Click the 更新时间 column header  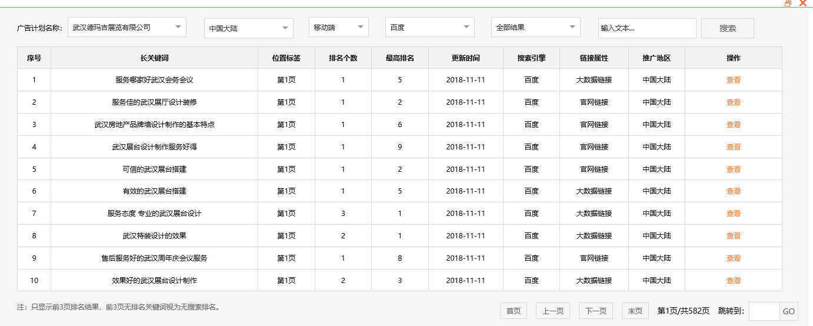466,58
